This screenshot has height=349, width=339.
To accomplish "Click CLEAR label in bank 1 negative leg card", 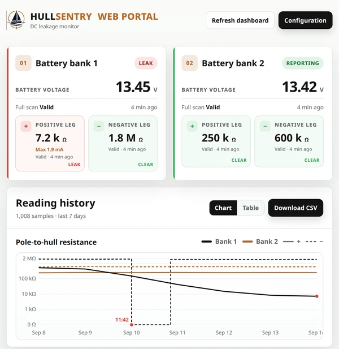I will (146, 165).
